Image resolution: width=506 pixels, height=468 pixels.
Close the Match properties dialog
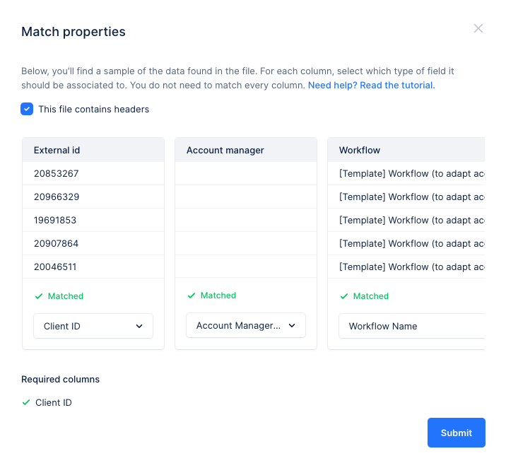tap(478, 29)
